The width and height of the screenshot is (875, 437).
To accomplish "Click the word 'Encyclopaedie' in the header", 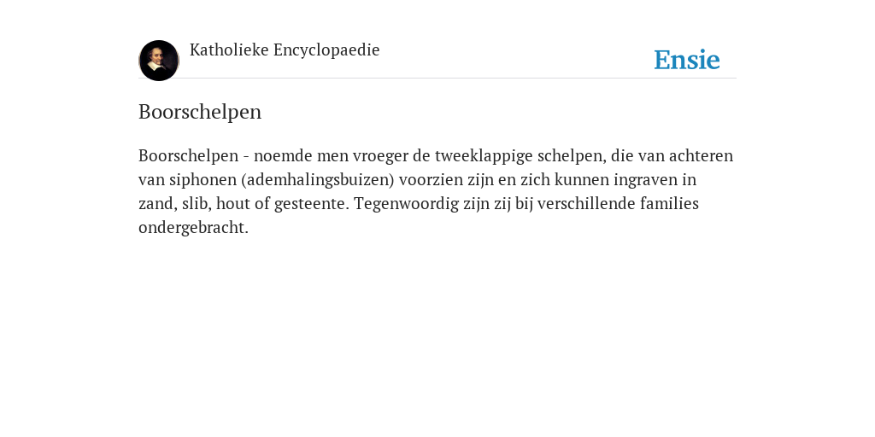I will pos(326,50).
